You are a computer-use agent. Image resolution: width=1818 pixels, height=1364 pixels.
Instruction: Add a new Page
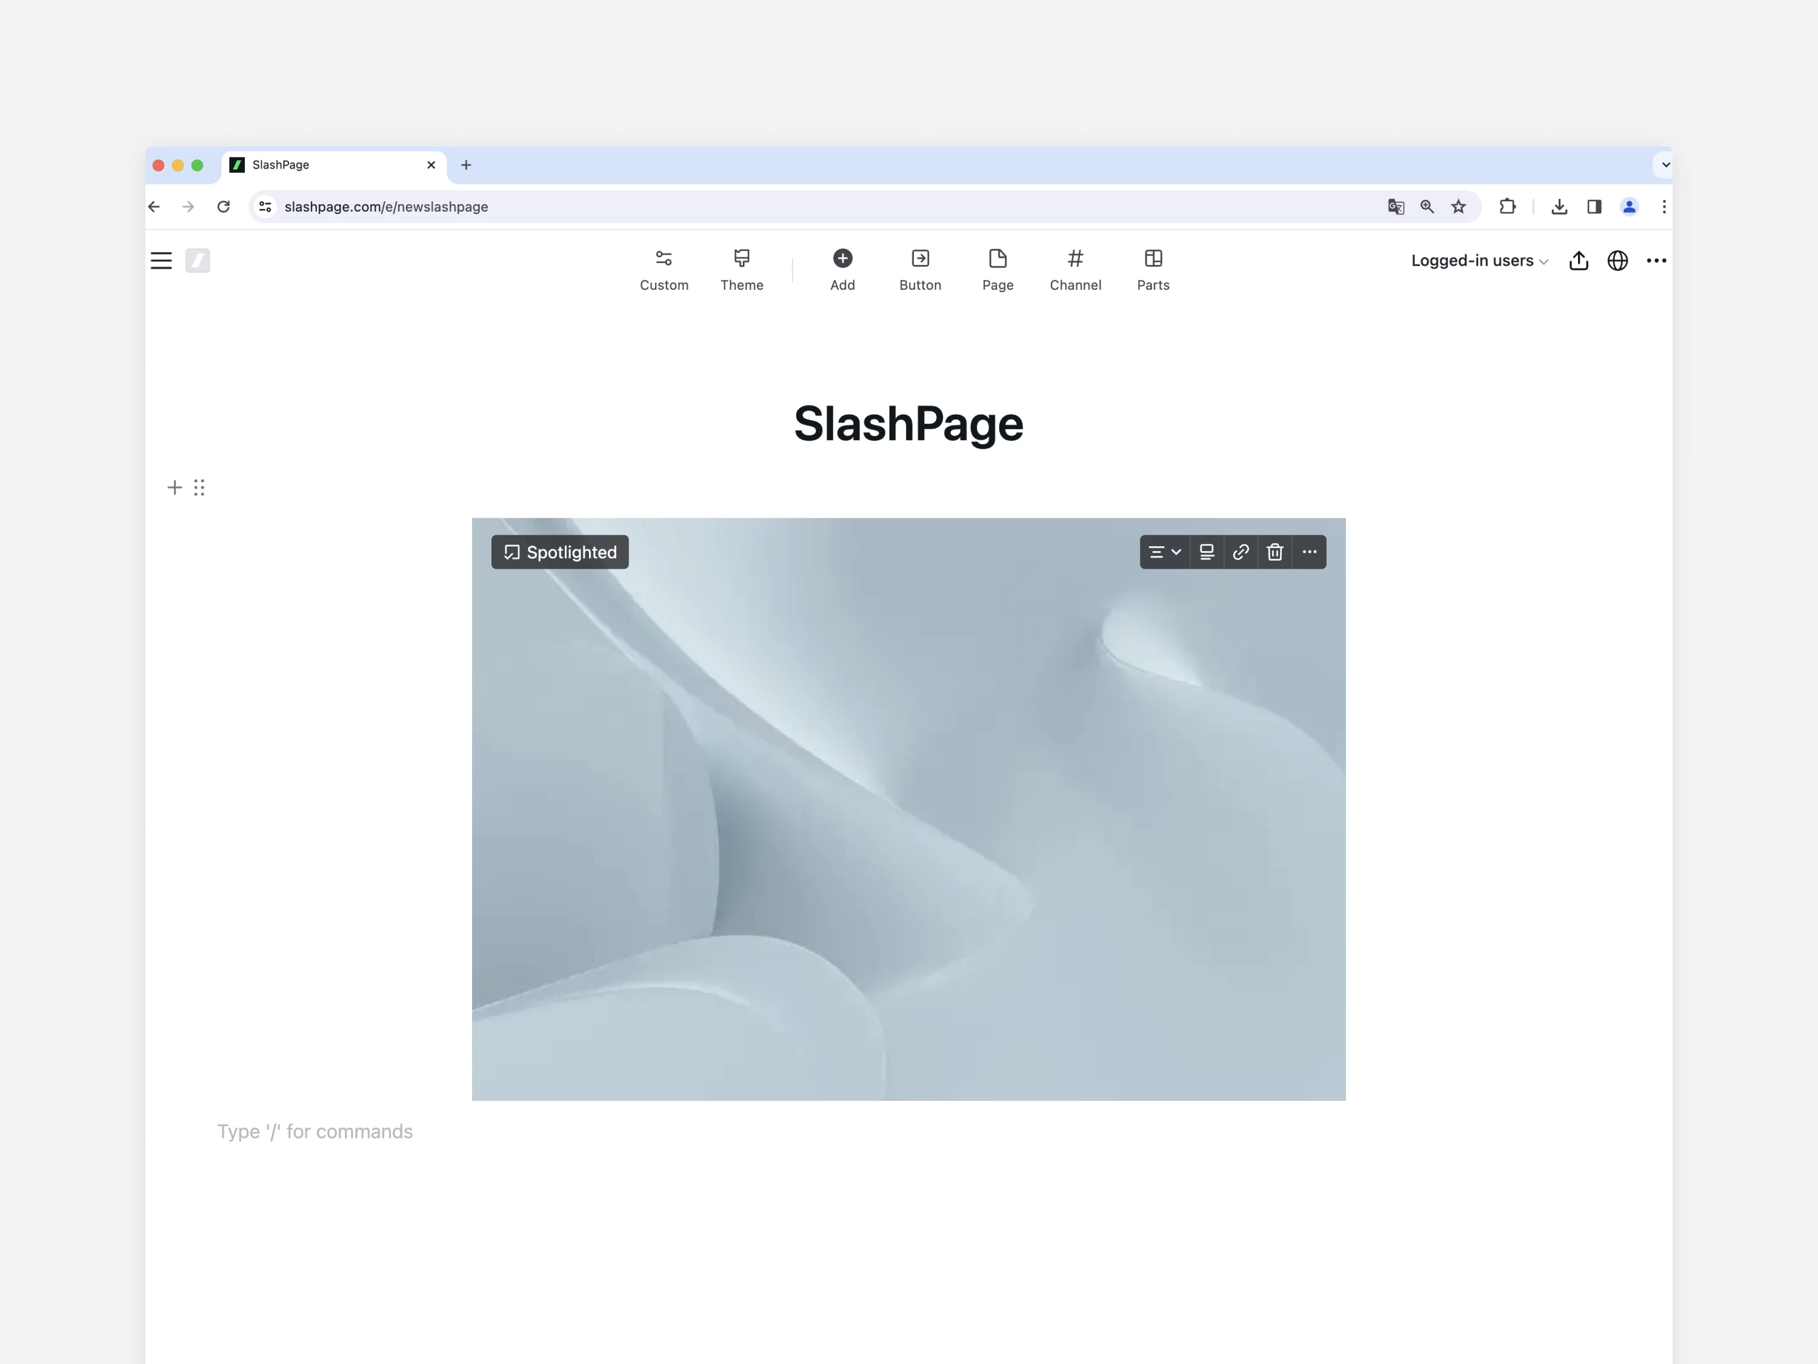click(x=997, y=270)
